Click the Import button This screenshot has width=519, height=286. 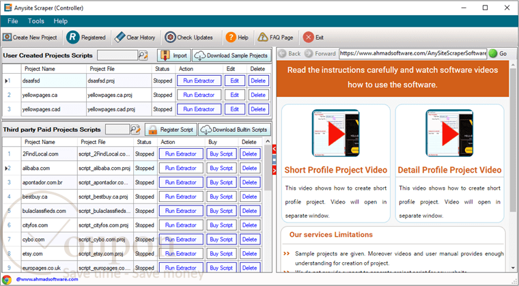click(174, 55)
